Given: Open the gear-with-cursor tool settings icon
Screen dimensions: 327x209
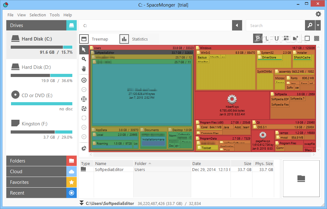Looking at the screenshot, I should 84,148.
